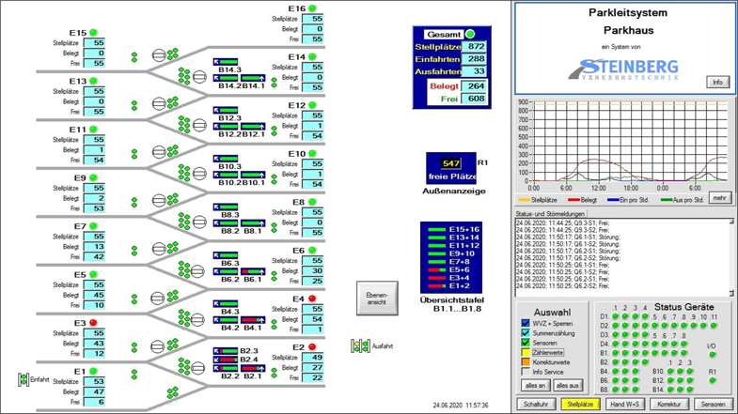Click the red status LED beside E4

pyautogui.click(x=312, y=299)
